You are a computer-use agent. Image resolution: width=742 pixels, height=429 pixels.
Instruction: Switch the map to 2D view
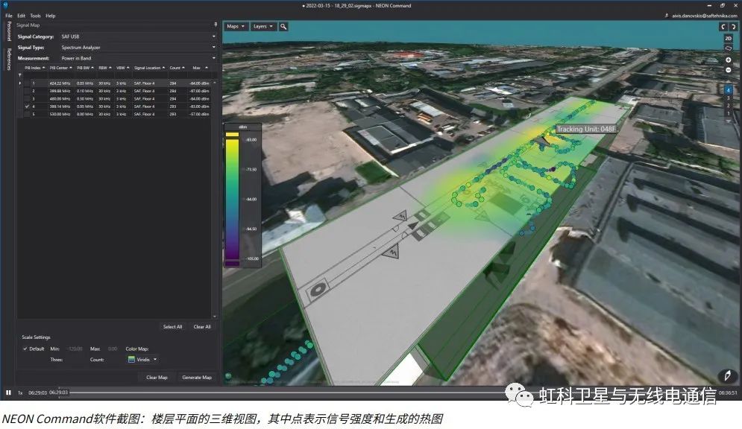pos(729,38)
